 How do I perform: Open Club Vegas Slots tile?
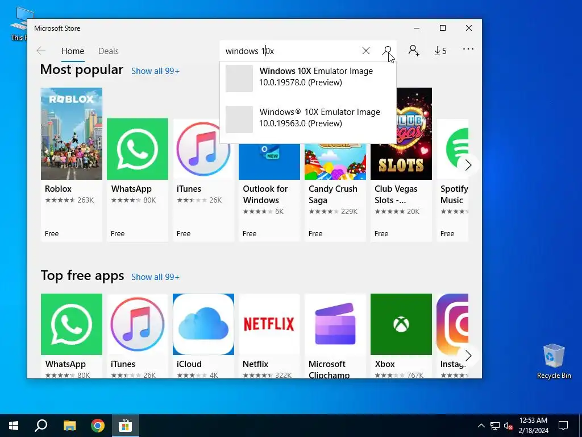[401, 164]
